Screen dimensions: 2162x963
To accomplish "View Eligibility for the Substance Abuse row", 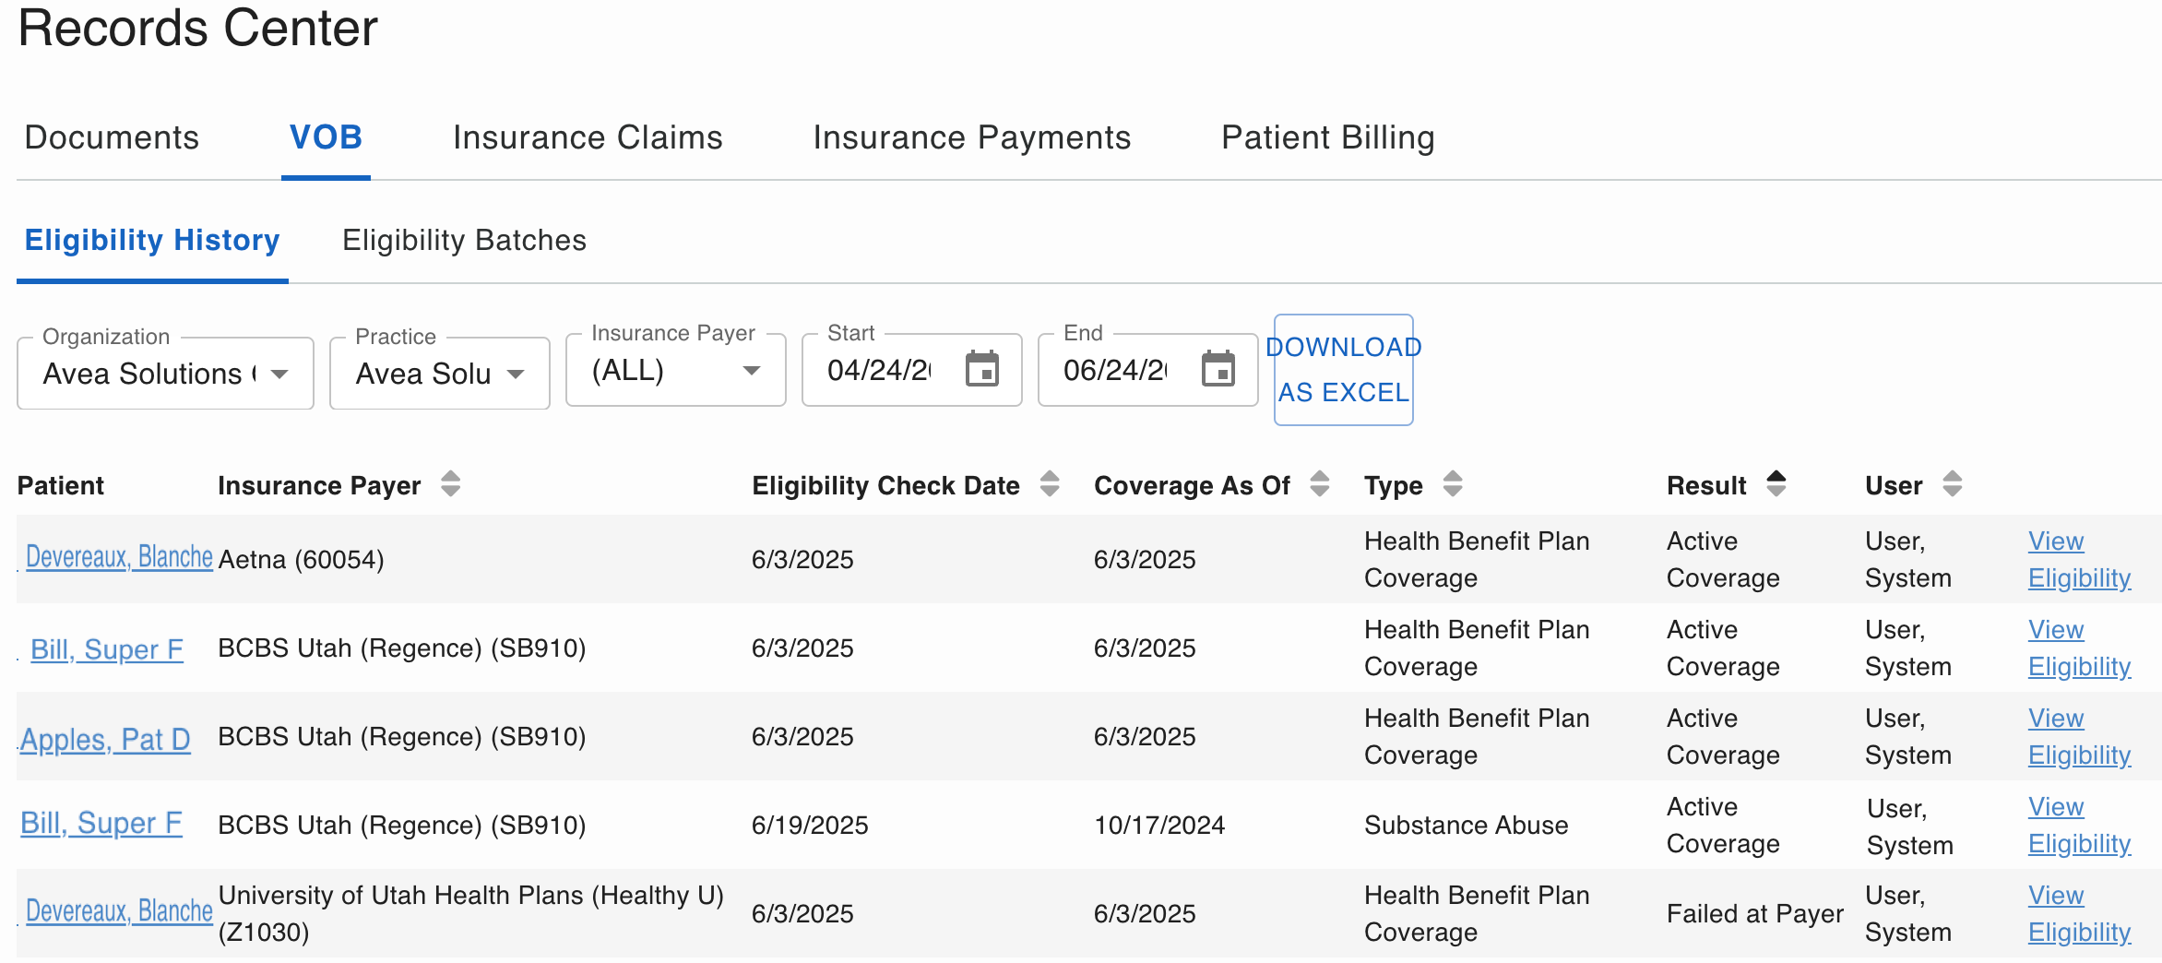I will pyautogui.click(x=2079, y=825).
